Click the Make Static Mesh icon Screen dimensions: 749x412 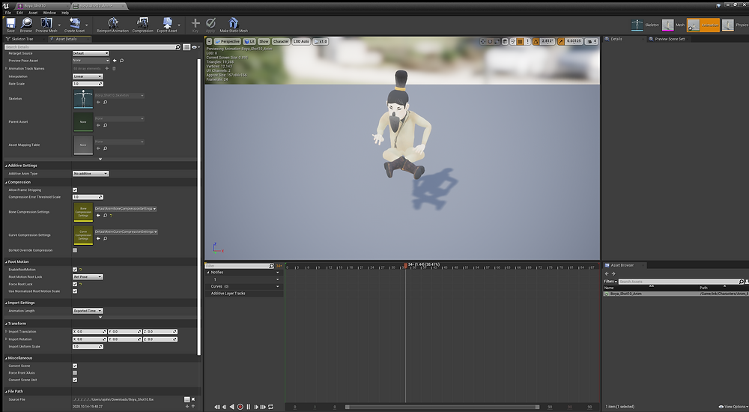point(233,23)
